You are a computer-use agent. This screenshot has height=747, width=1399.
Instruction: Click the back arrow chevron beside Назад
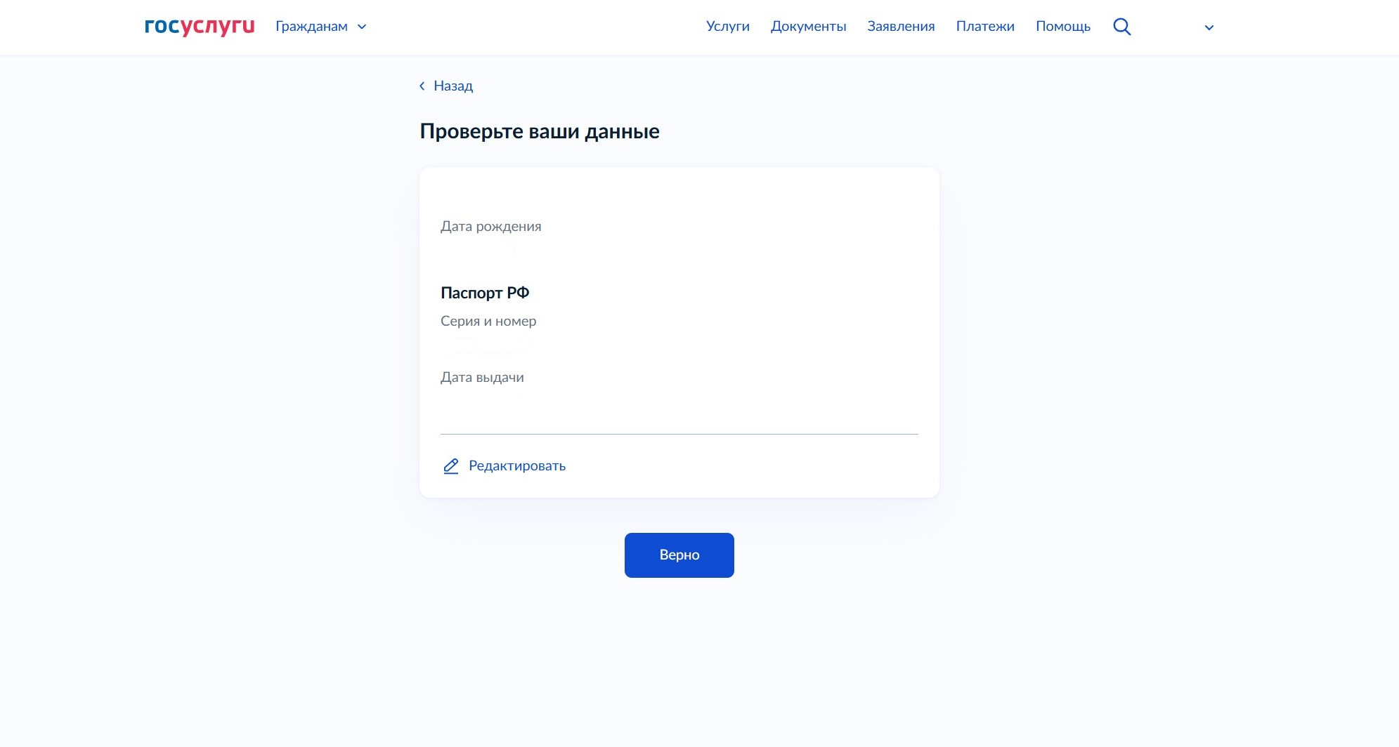(x=422, y=86)
